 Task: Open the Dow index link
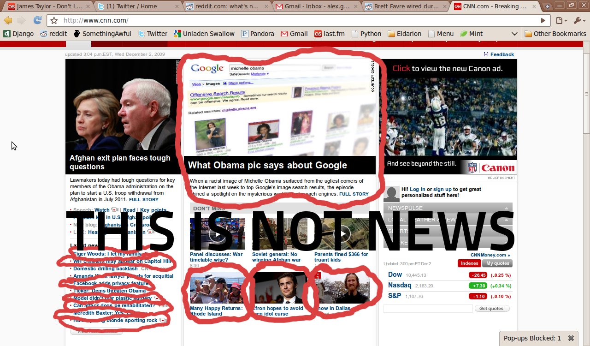pos(395,274)
